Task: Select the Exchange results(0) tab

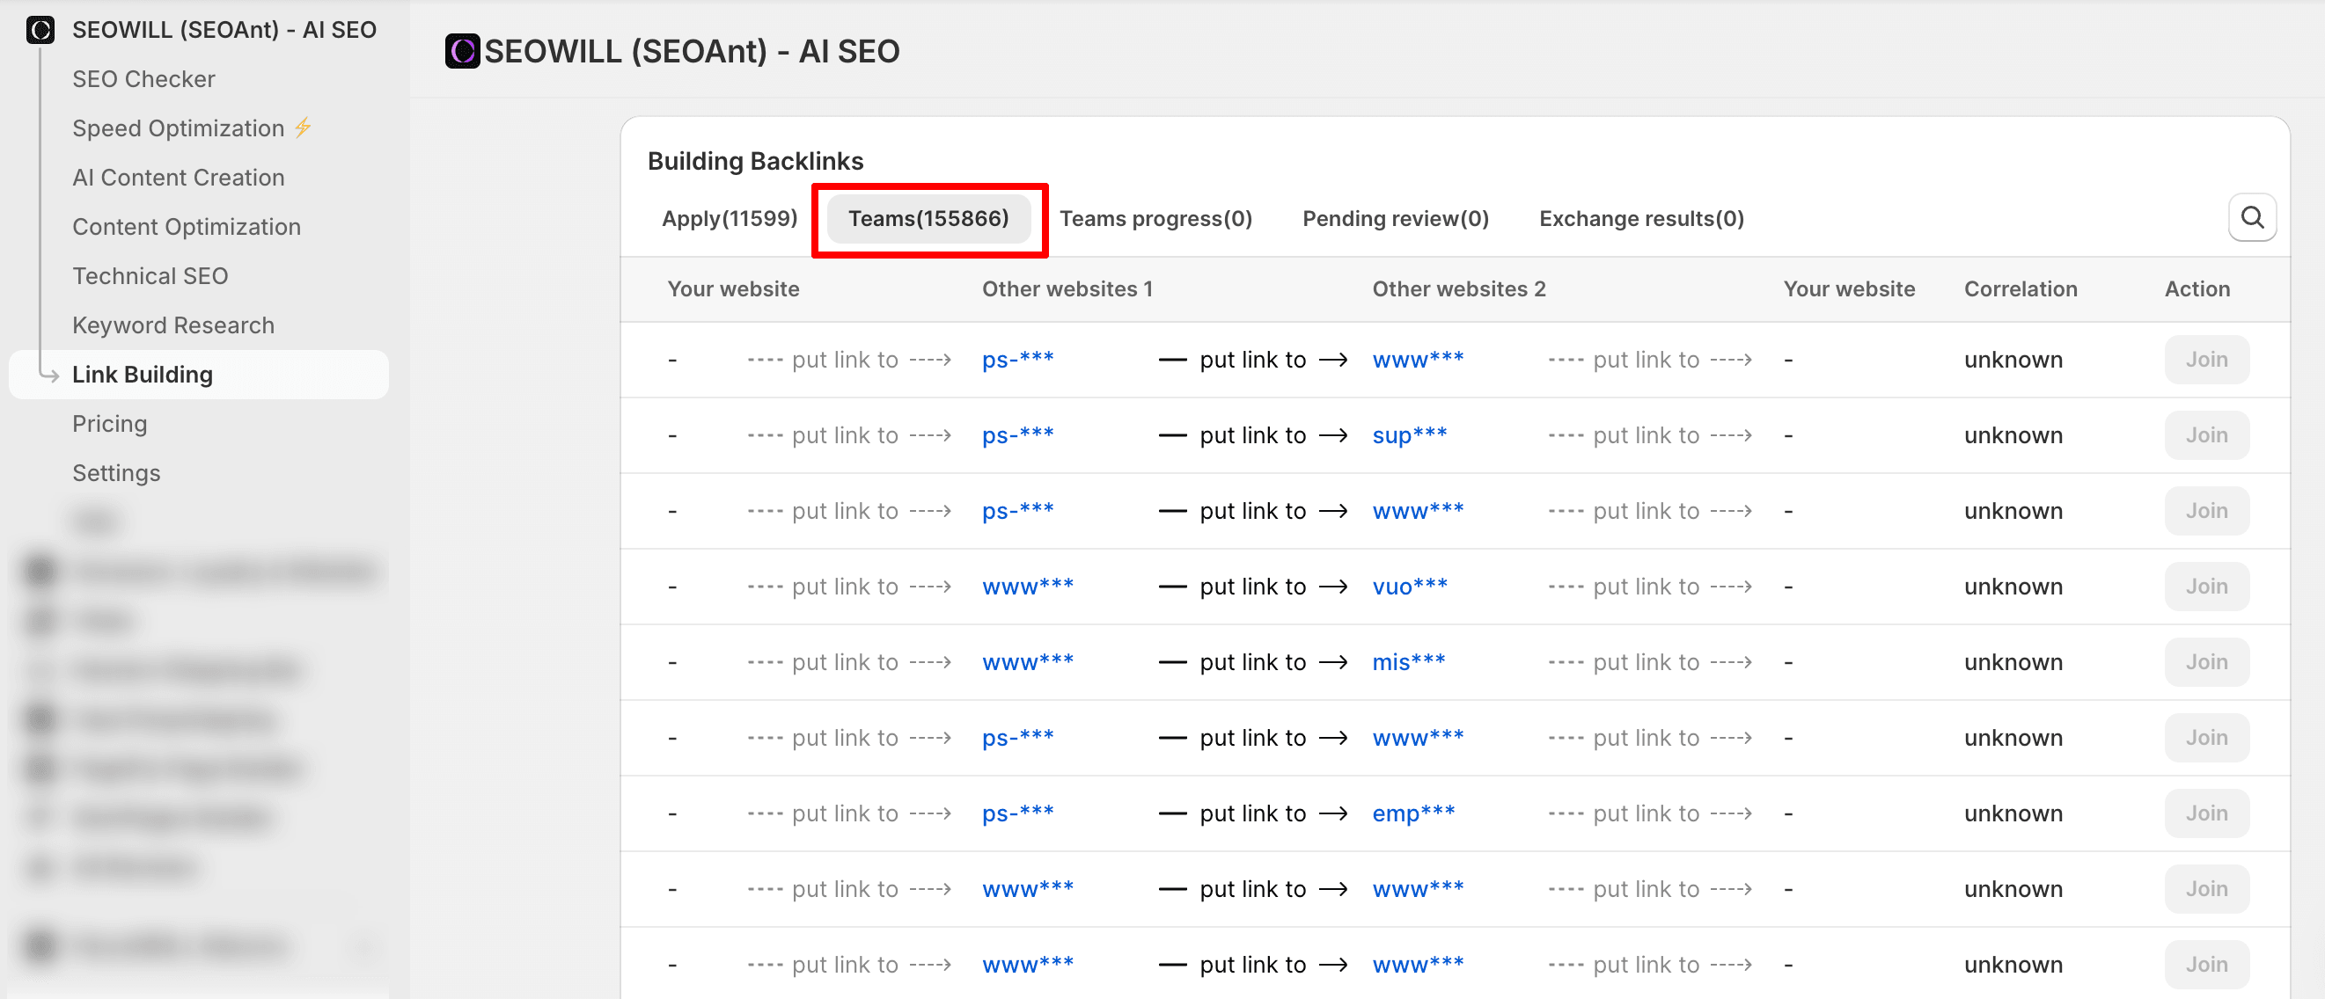Action: pyautogui.click(x=1640, y=218)
